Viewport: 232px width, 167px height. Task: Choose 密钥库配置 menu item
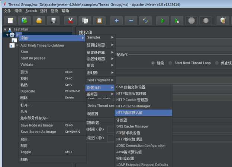(x=144, y=158)
